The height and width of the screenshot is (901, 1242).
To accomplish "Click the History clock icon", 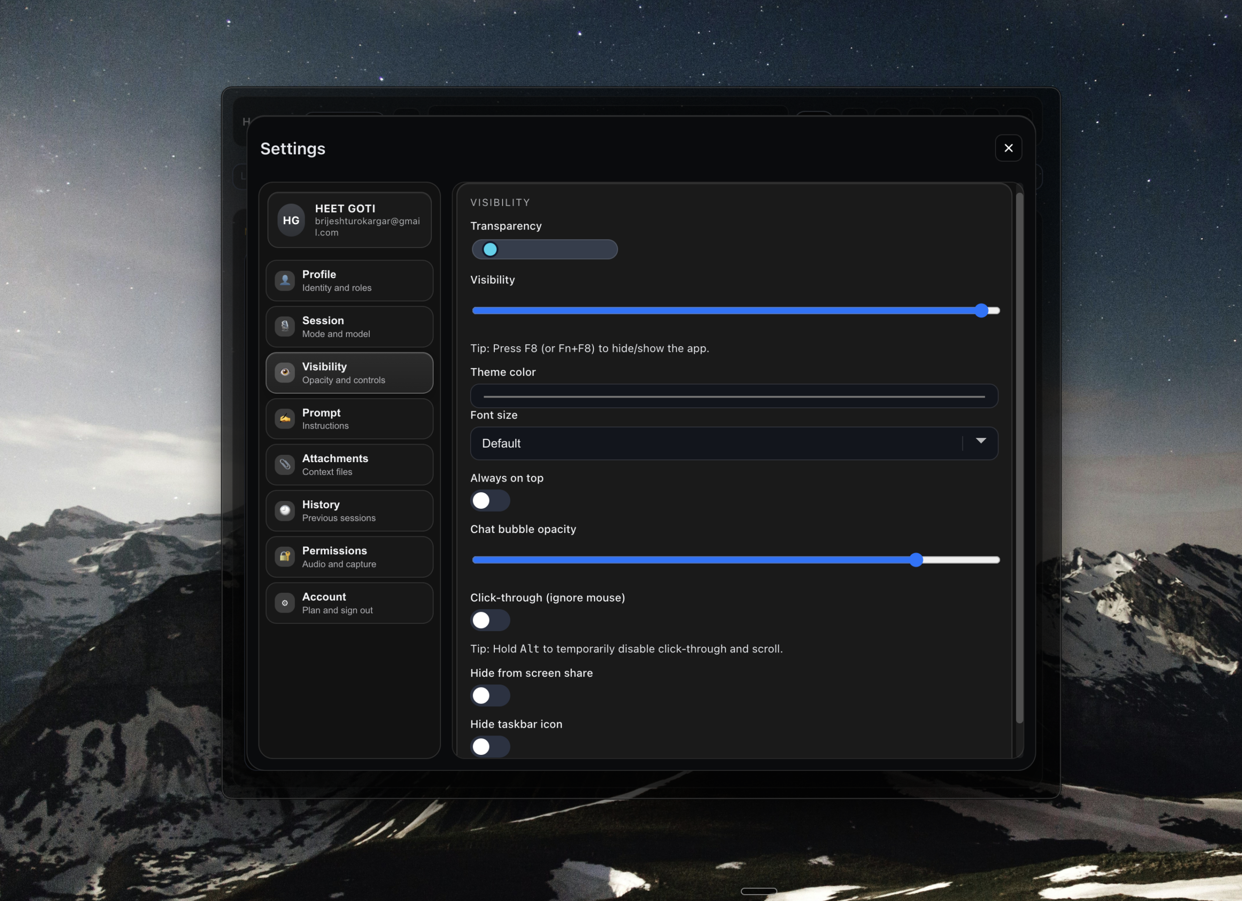I will tap(285, 511).
